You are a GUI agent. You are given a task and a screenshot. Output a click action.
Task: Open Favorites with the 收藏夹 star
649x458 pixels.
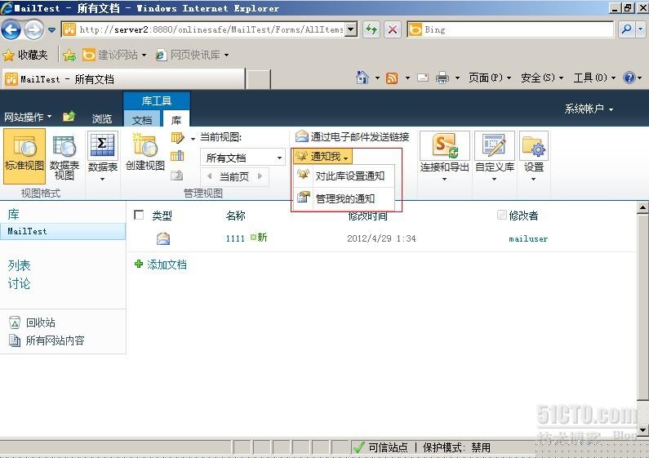tap(25, 55)
